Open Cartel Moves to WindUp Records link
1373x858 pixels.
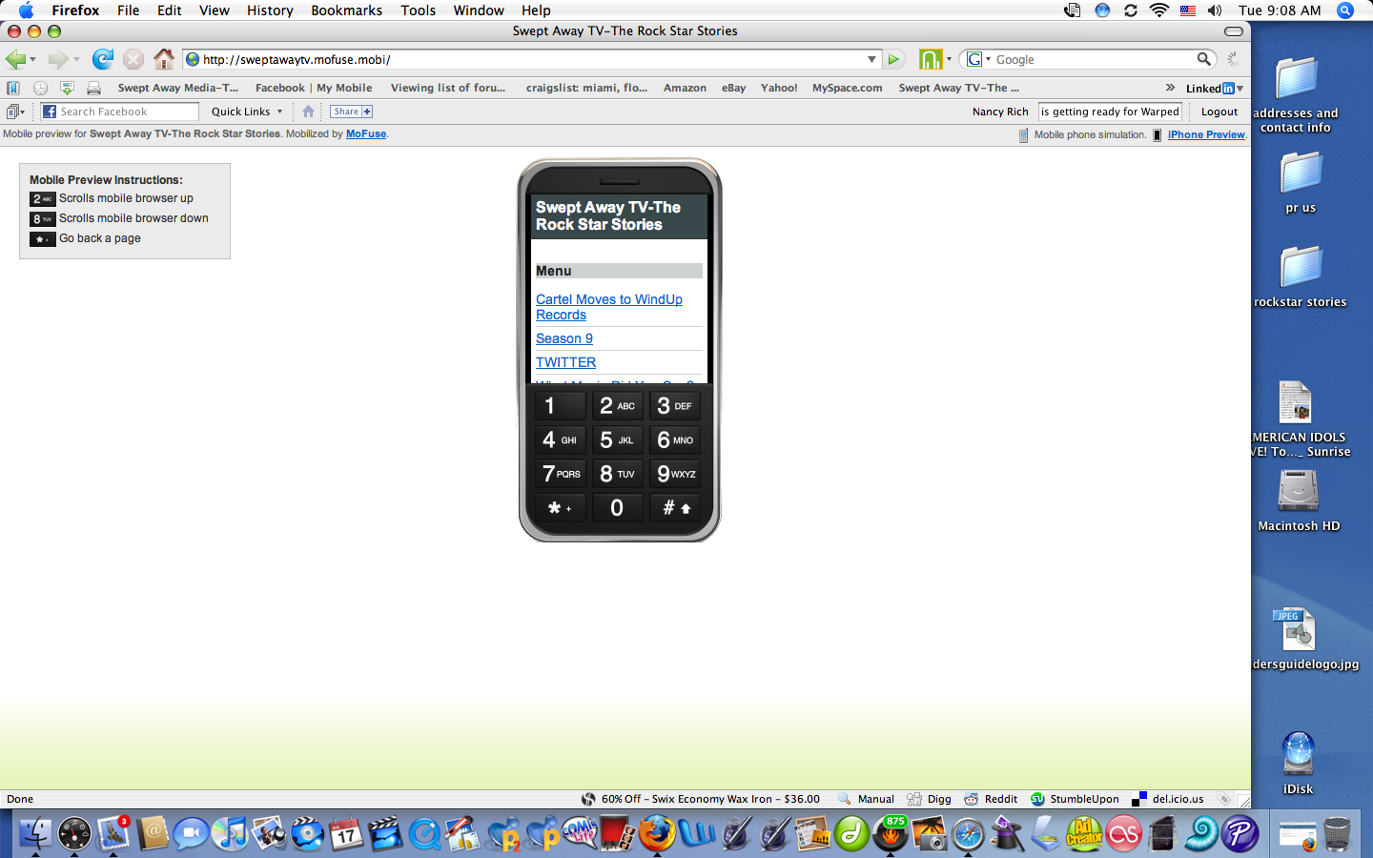(609, 307)
